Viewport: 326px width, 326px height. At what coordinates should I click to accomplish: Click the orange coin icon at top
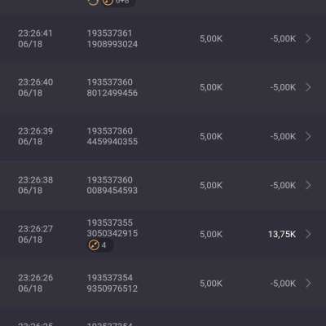(108, 2)
